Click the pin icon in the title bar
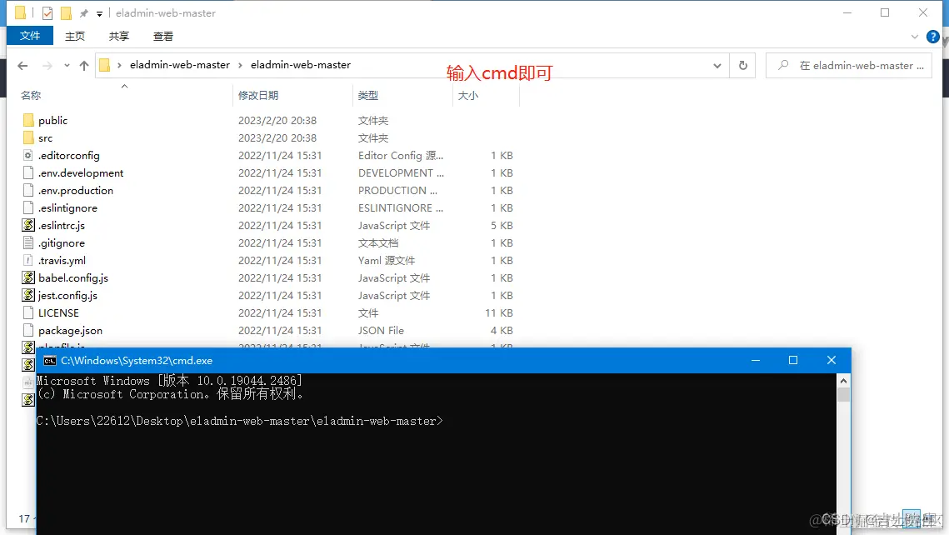This screenshot has width=949, height=535. (82, 12)
